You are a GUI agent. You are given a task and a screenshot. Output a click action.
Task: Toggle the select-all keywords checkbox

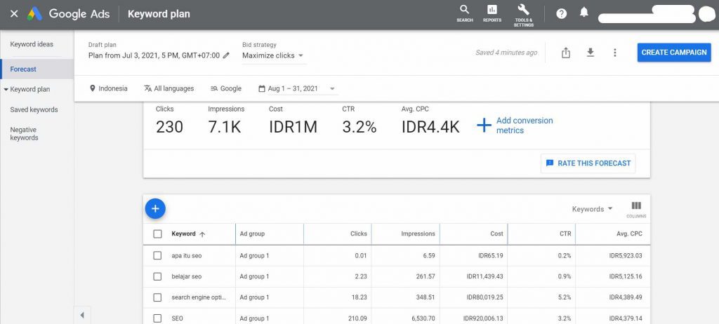[157, 234]
